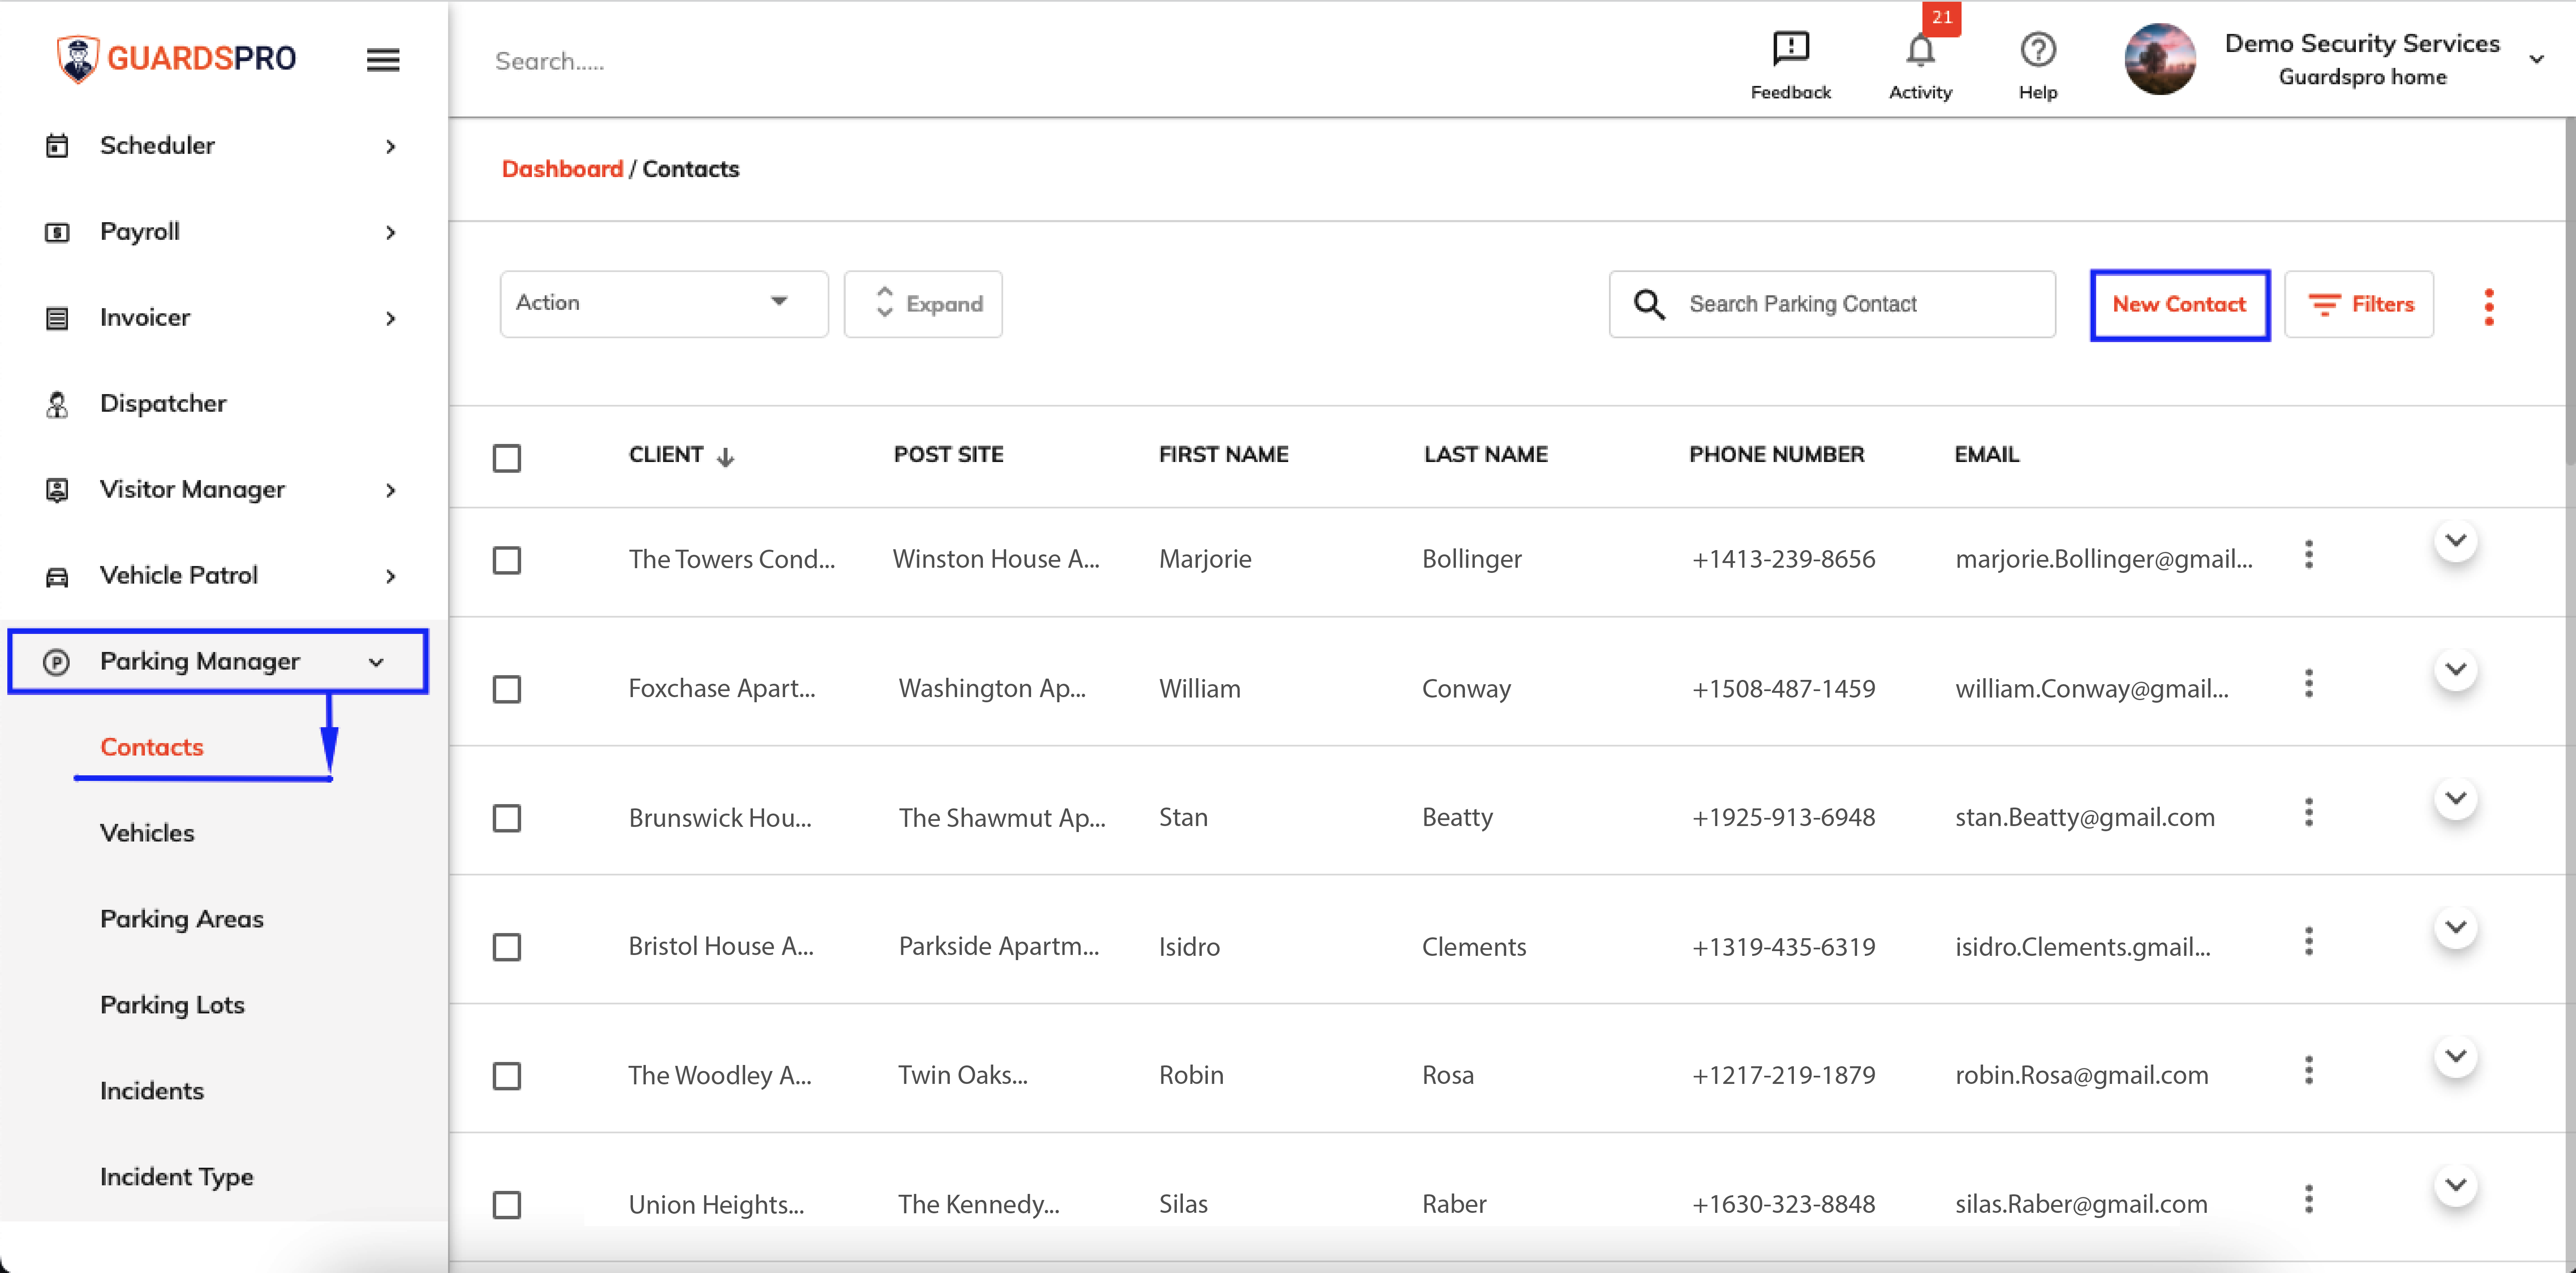Select the Robin Rosa row checkbox
Screen dimensions: 2576x1273
coord(507,1076)
